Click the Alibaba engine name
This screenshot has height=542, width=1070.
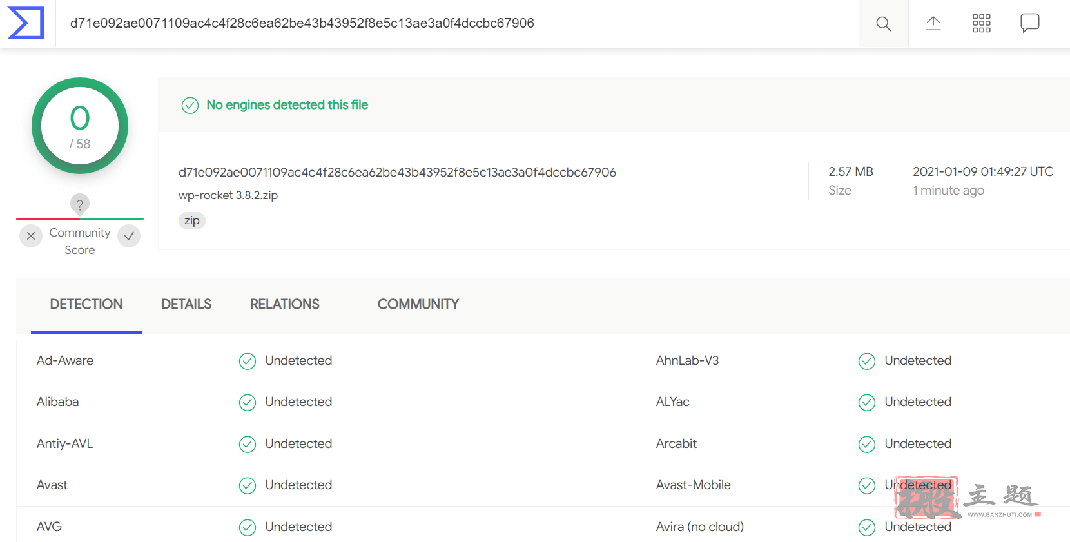(58, 402)
